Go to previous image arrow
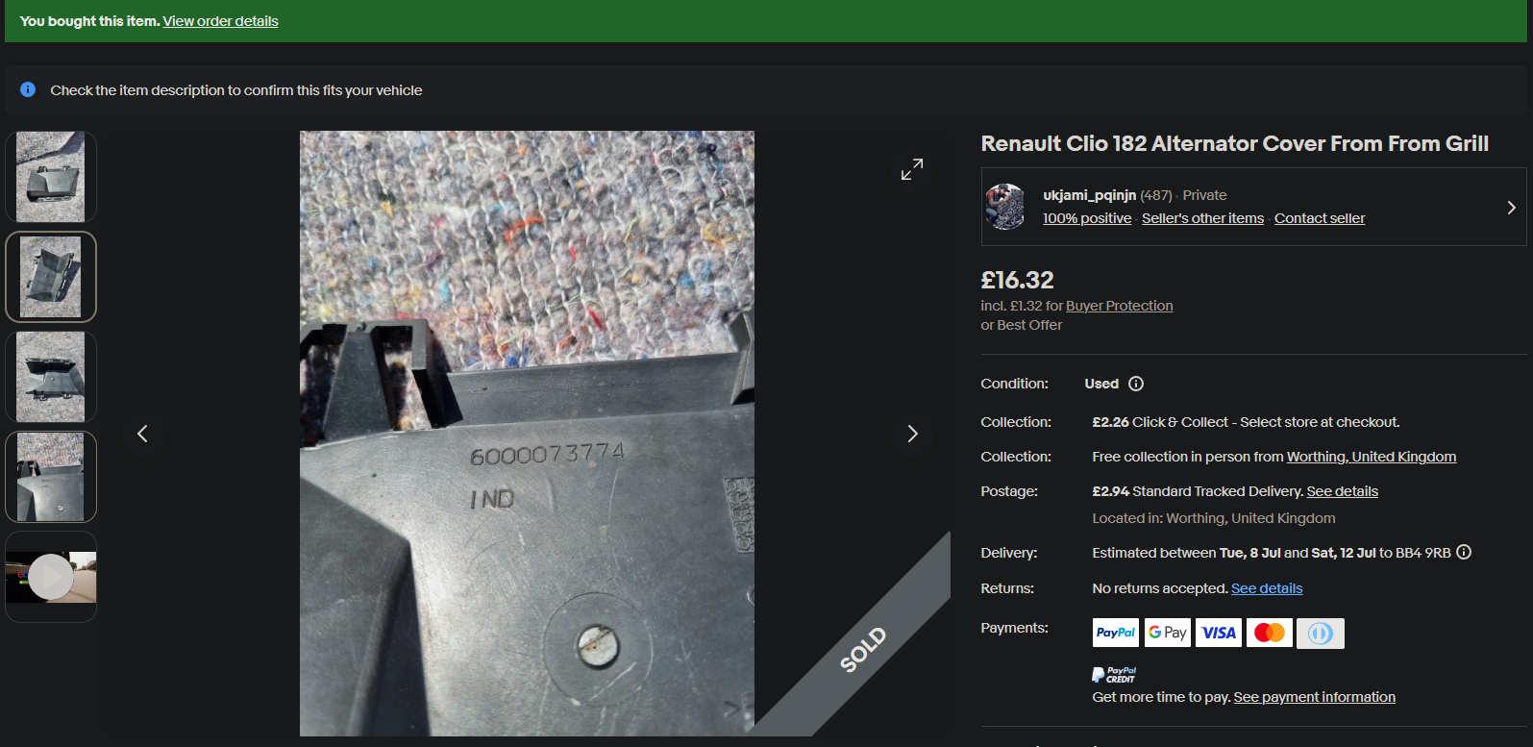The width and height of the screenshot is (1533, 747). coord(142,434)
